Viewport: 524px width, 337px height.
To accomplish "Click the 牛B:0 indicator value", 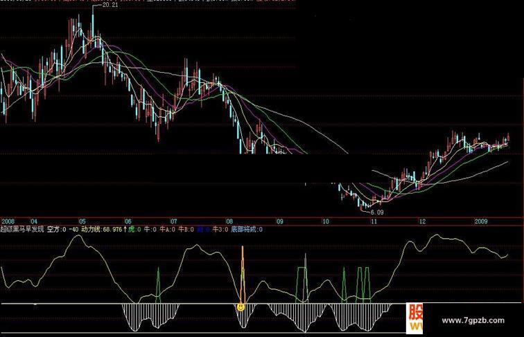I will tap(186, 230).
